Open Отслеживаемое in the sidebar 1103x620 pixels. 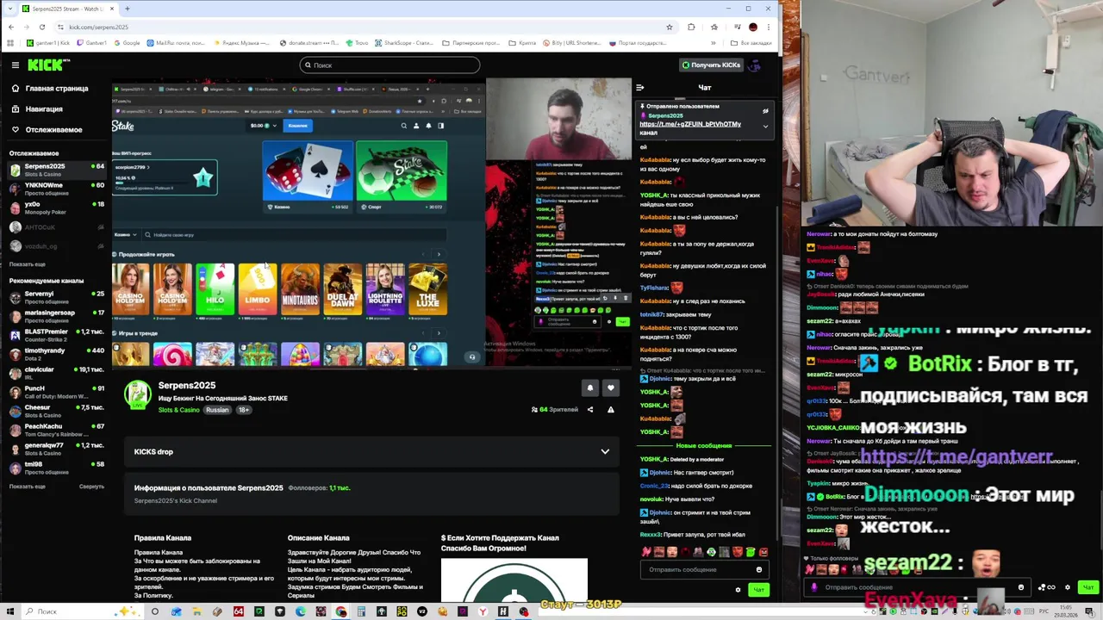[x=47, y=129]
